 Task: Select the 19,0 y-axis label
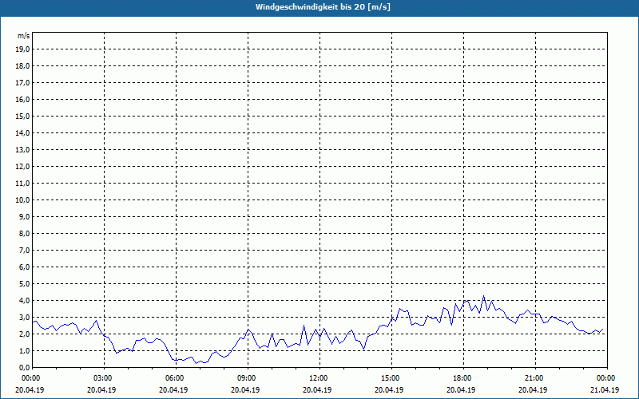pos(22,49)
